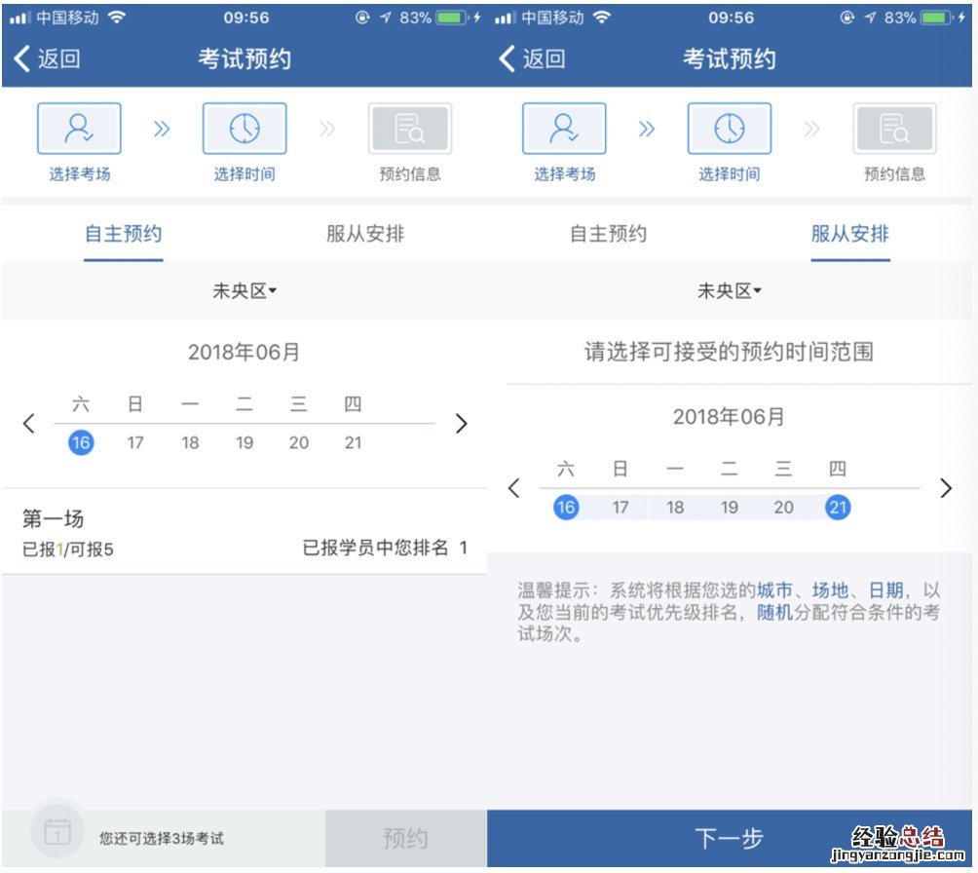Tap 2018年06月 heading on right screen

[729, 417]
